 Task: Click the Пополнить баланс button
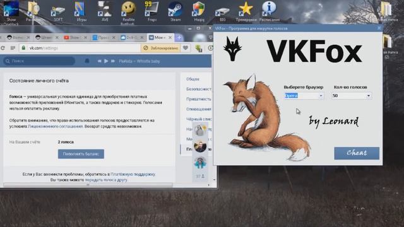pyautogui.click(x=81, y=154)
